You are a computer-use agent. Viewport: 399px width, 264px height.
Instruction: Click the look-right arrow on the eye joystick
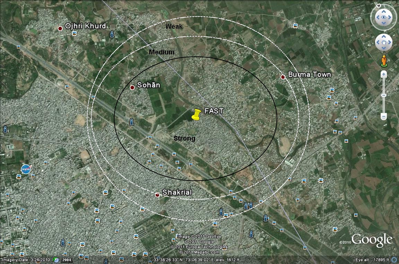[390, 17]
